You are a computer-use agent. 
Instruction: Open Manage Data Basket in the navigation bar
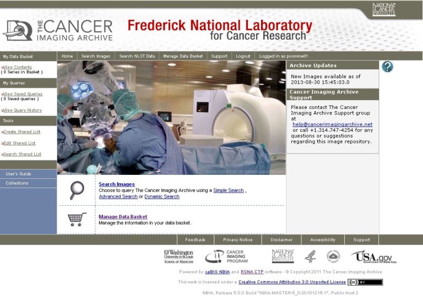(x=183, y=56)
